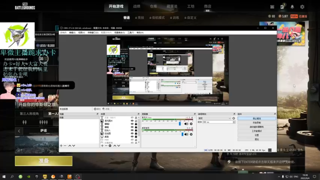Adjust the Mic/Aux volume slider
The width and height of the screenshot is (320, 180).
coord(180,124)
